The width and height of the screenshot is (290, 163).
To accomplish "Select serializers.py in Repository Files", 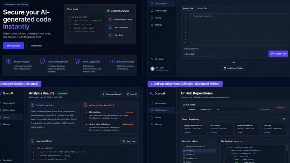I will coord(199,158).
